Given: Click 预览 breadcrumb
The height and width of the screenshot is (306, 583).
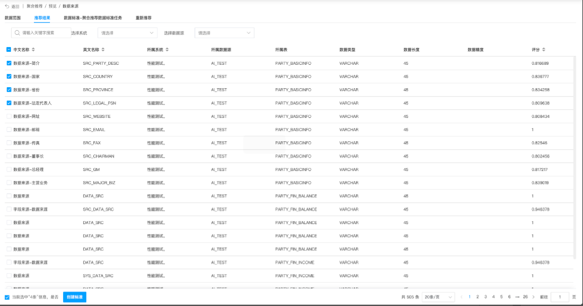Looking at the screenshot, I should tap(52, 6).
